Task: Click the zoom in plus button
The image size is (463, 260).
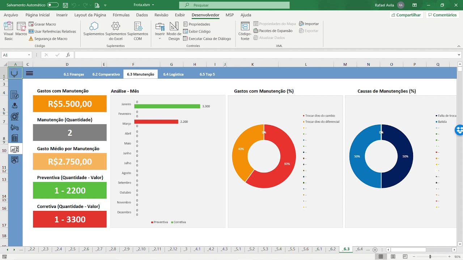Action: tap(449, 256)
